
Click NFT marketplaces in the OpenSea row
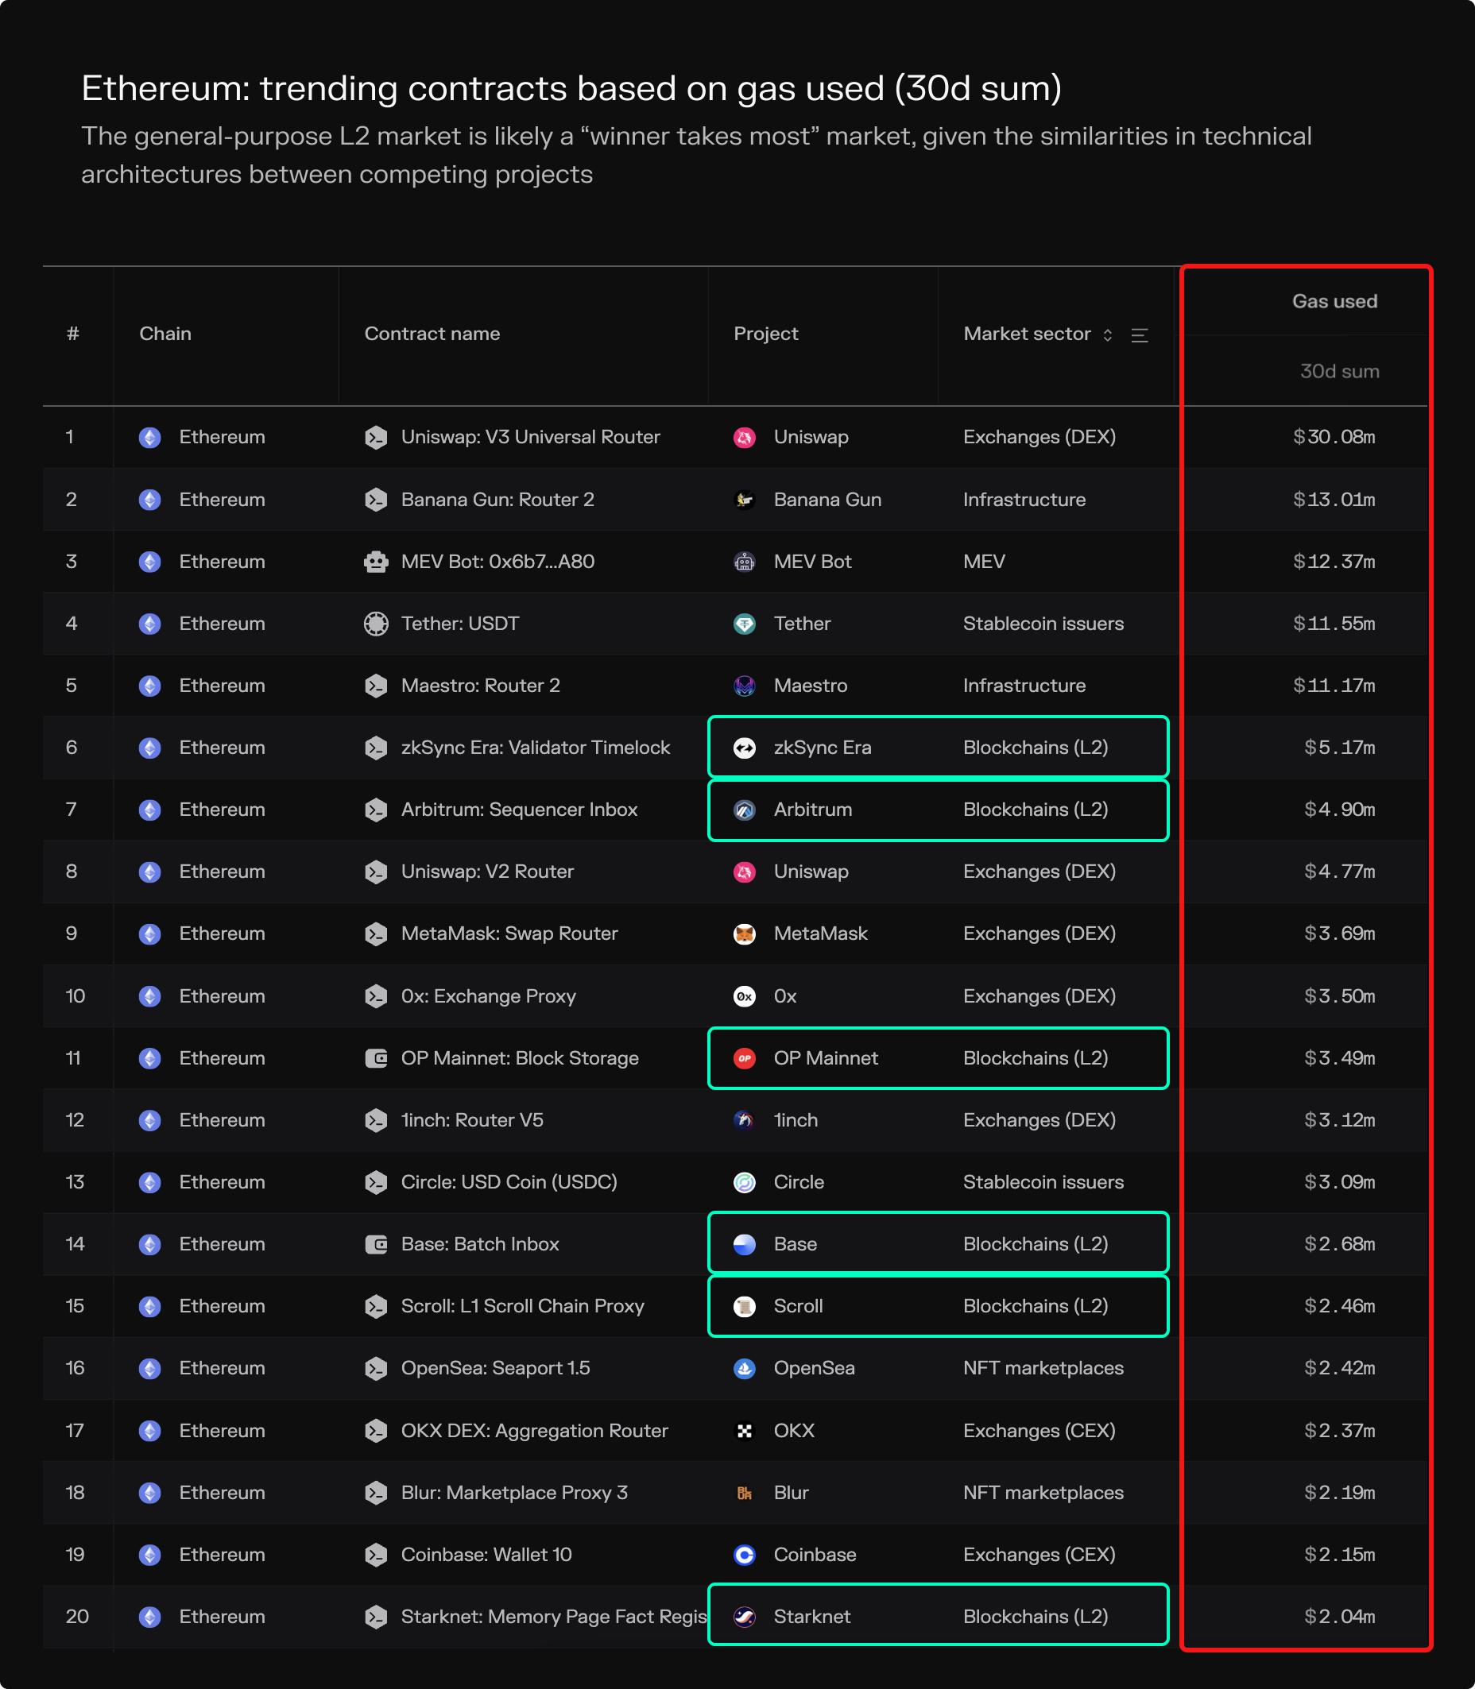click(1043, 1368)
